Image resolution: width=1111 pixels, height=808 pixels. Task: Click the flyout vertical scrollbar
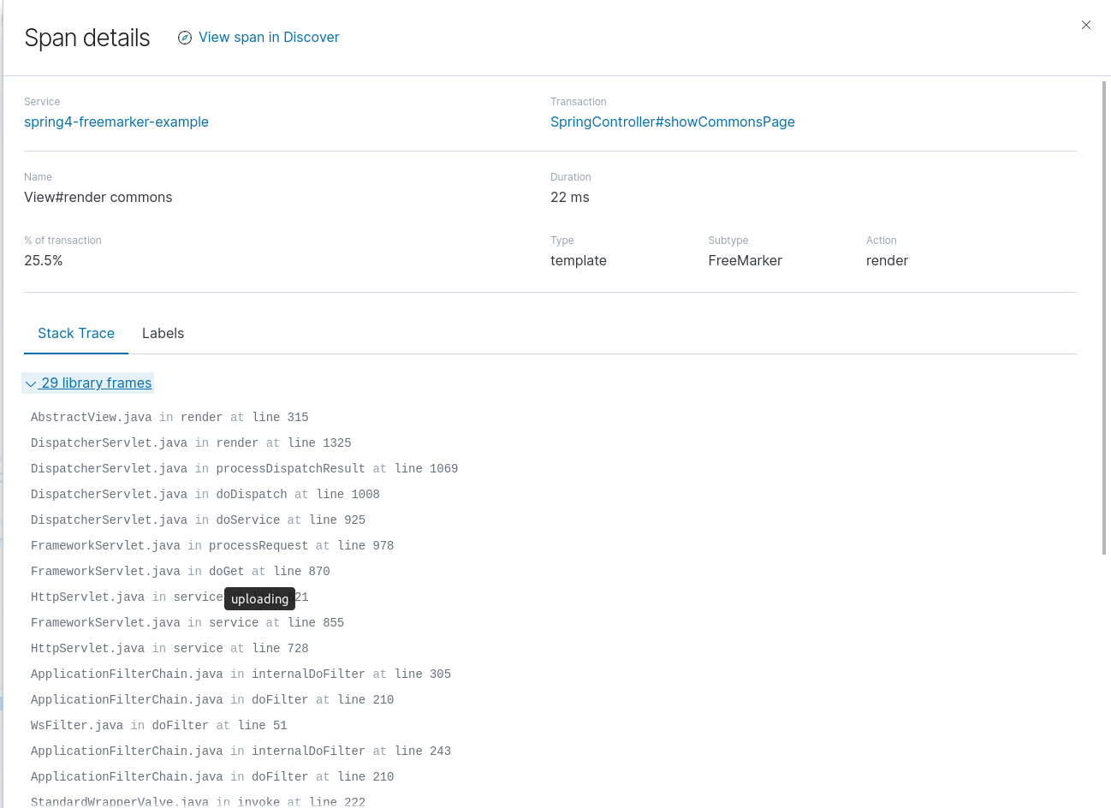click(x=1104, y=318)
